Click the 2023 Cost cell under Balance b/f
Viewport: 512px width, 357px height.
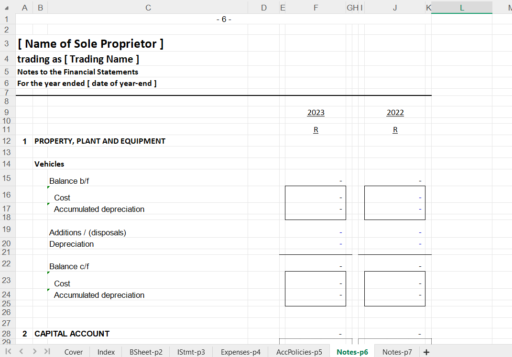316,198
